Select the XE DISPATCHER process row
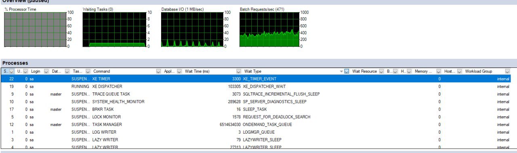 tap(258, 86)
